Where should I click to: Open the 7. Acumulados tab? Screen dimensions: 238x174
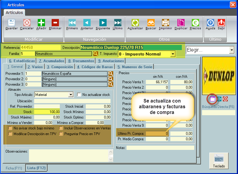(51, 61)
